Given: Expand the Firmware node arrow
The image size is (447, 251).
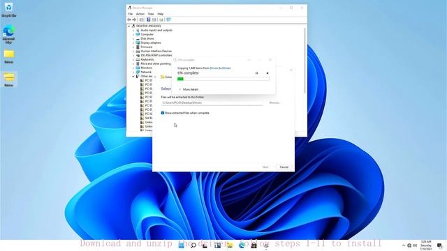Looking at the screenshot, I should [x=133, y=47].
